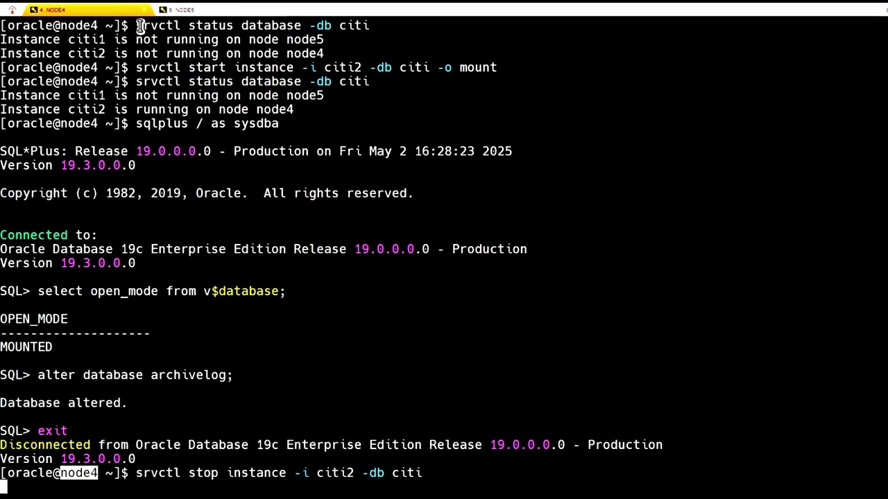Click the 'alter database archivelog;' statement

pos(135,375)
